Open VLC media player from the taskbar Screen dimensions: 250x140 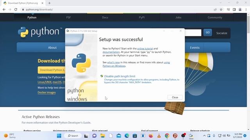pos(159,136)
